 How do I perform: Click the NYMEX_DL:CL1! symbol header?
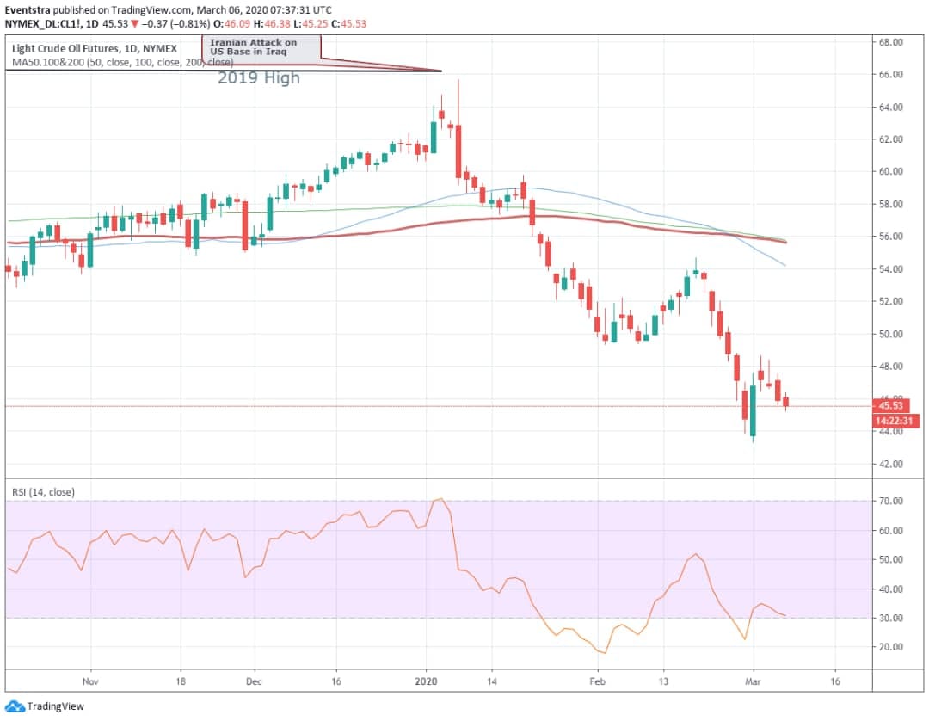tap(43, 24)
